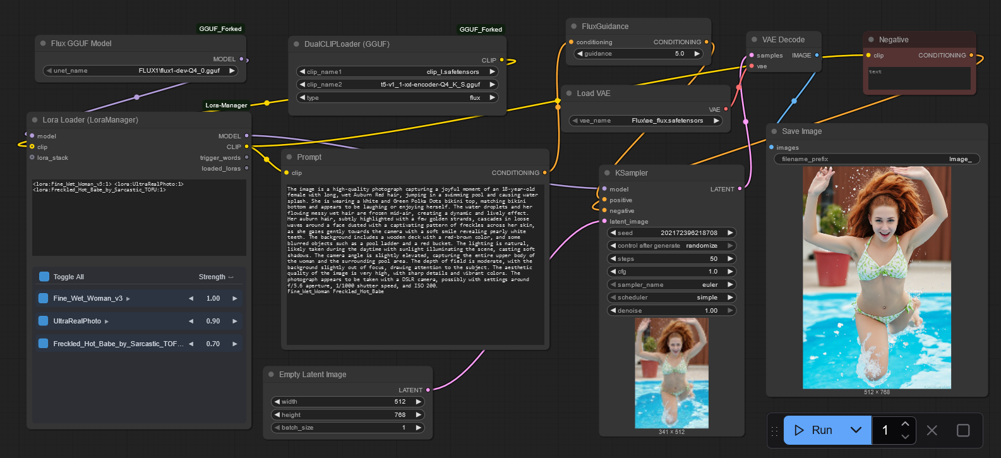Collapse the Prompt node via its title dot
This screenshot has height=458, width=1001.
click(289, 157)
